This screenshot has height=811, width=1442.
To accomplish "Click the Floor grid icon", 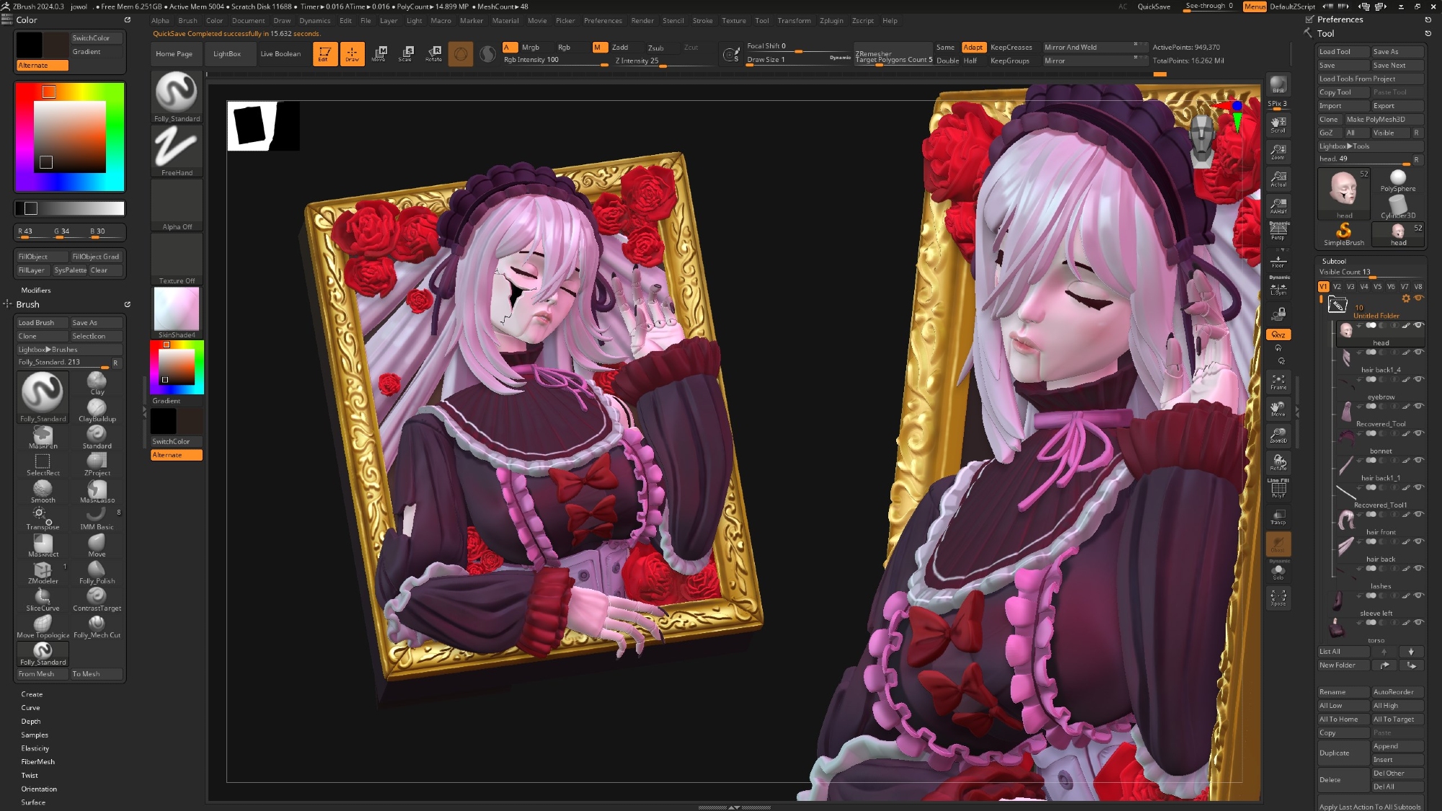I will (1278, 260).
